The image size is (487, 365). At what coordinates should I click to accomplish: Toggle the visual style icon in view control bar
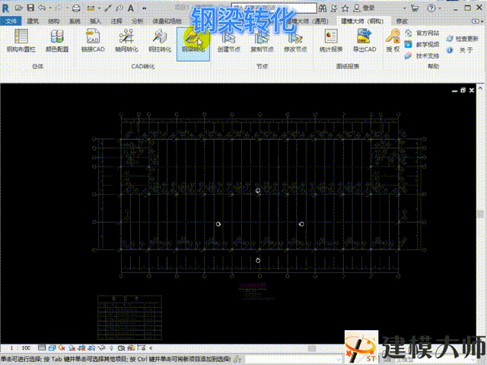pos(53,348)
